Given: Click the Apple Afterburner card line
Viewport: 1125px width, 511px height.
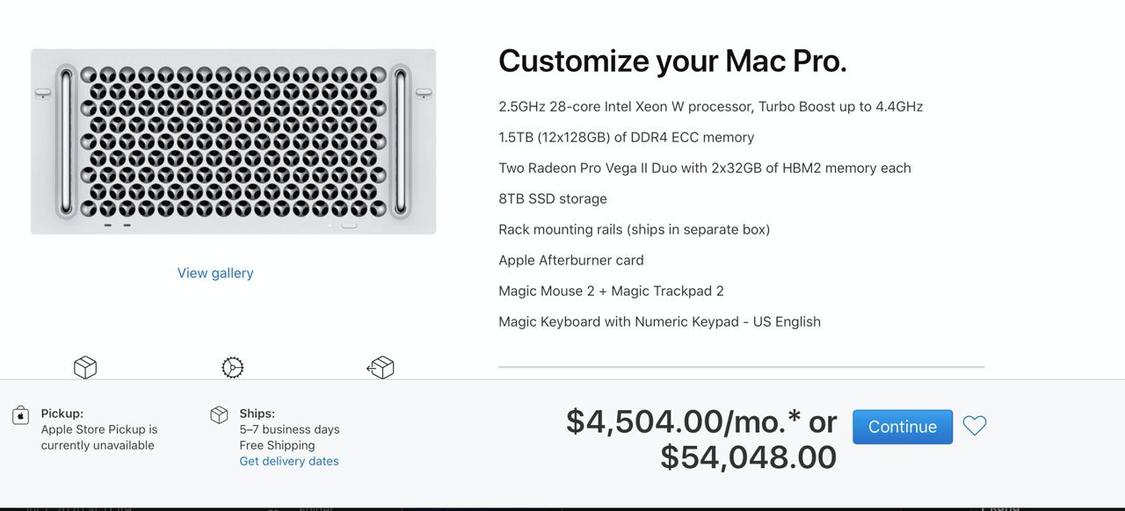Looking at the screenshot, I should click(571, 260).
